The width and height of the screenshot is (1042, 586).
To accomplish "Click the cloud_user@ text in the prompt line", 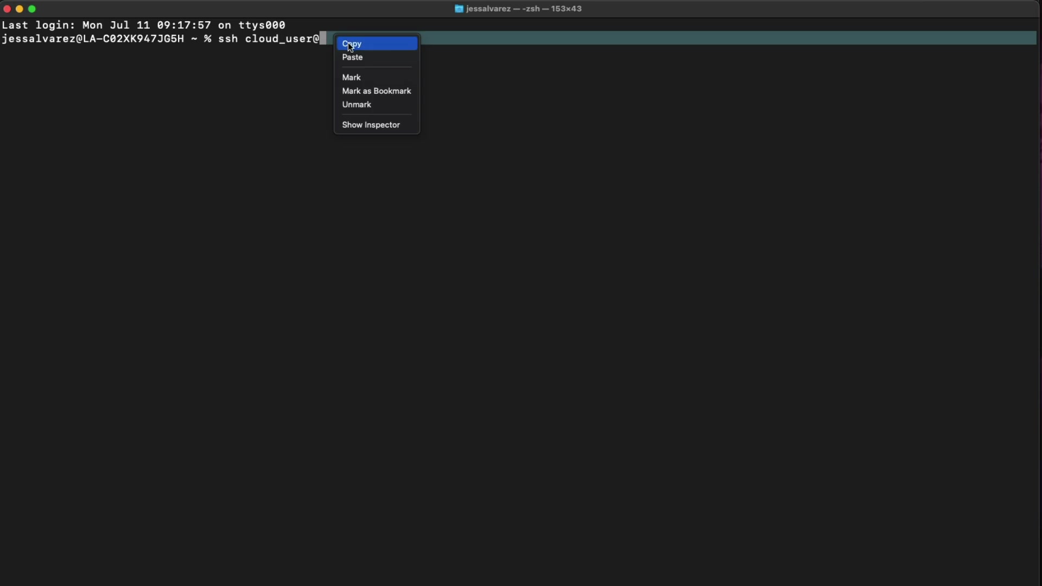I will tap(282, 39).
